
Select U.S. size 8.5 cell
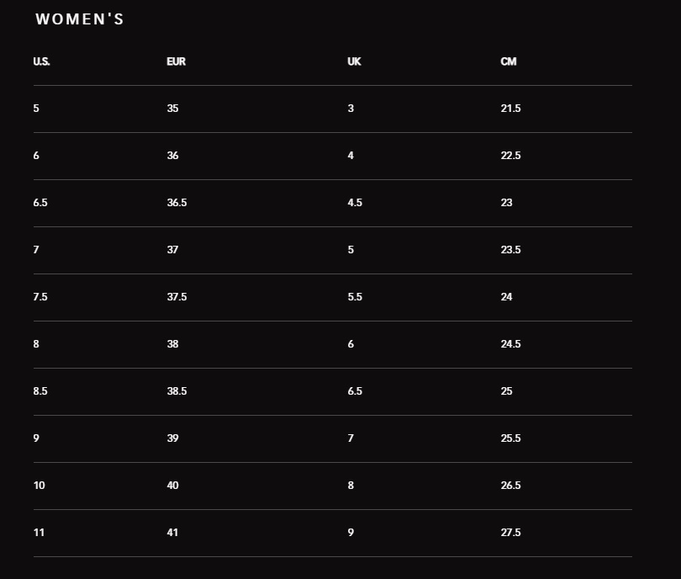tap(40, 391)
